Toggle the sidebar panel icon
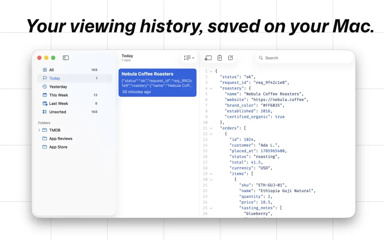This screenshot has width=384, height=240. point(66,58)
